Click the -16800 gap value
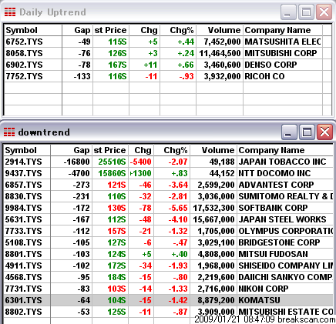The width and height of the screenshot is (336, 324). point(77,162)
